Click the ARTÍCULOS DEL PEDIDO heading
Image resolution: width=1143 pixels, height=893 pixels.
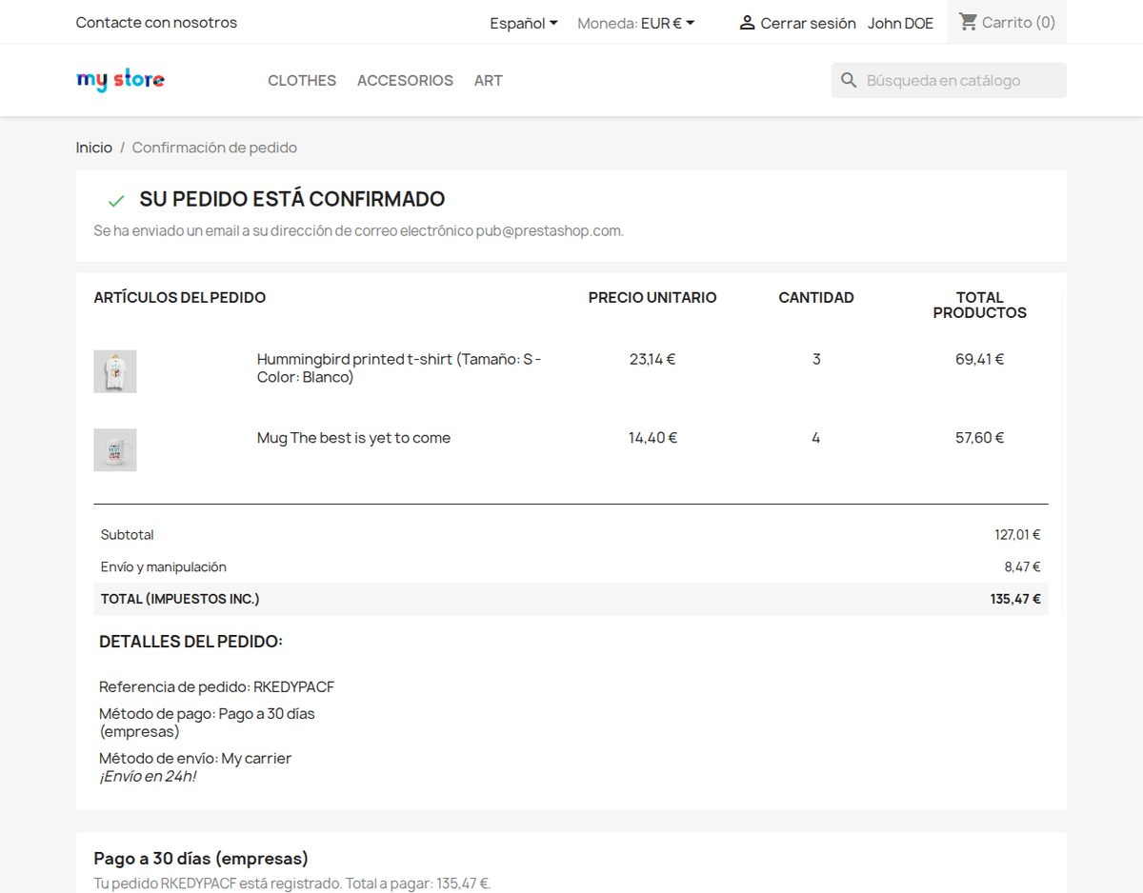point(179,298)
